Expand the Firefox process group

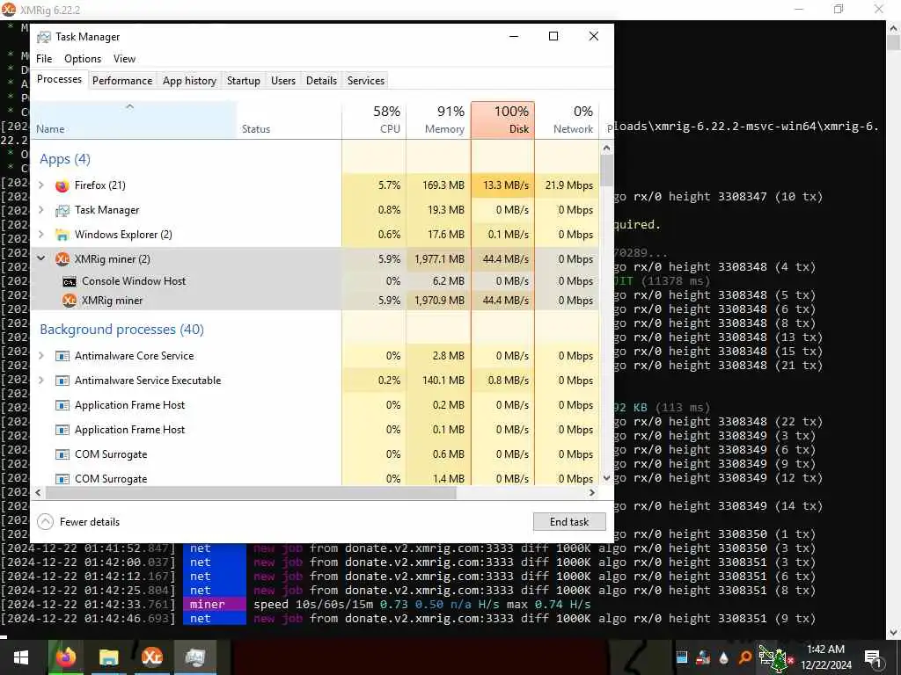tap(41, 185)
